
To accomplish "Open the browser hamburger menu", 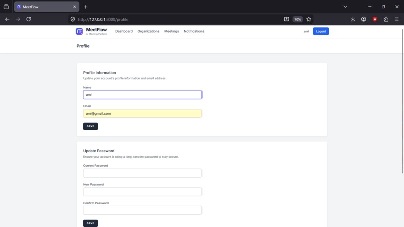I will tap(397, 19).
